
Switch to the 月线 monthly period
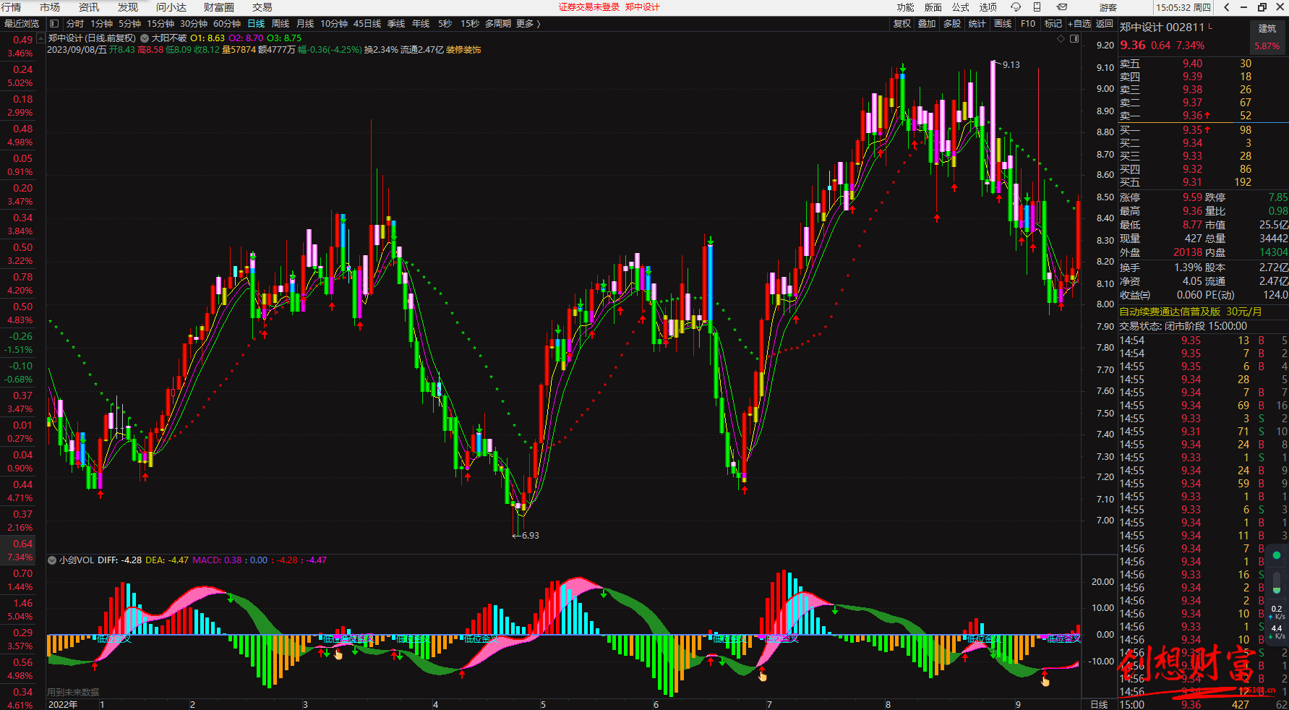(305, 24)
